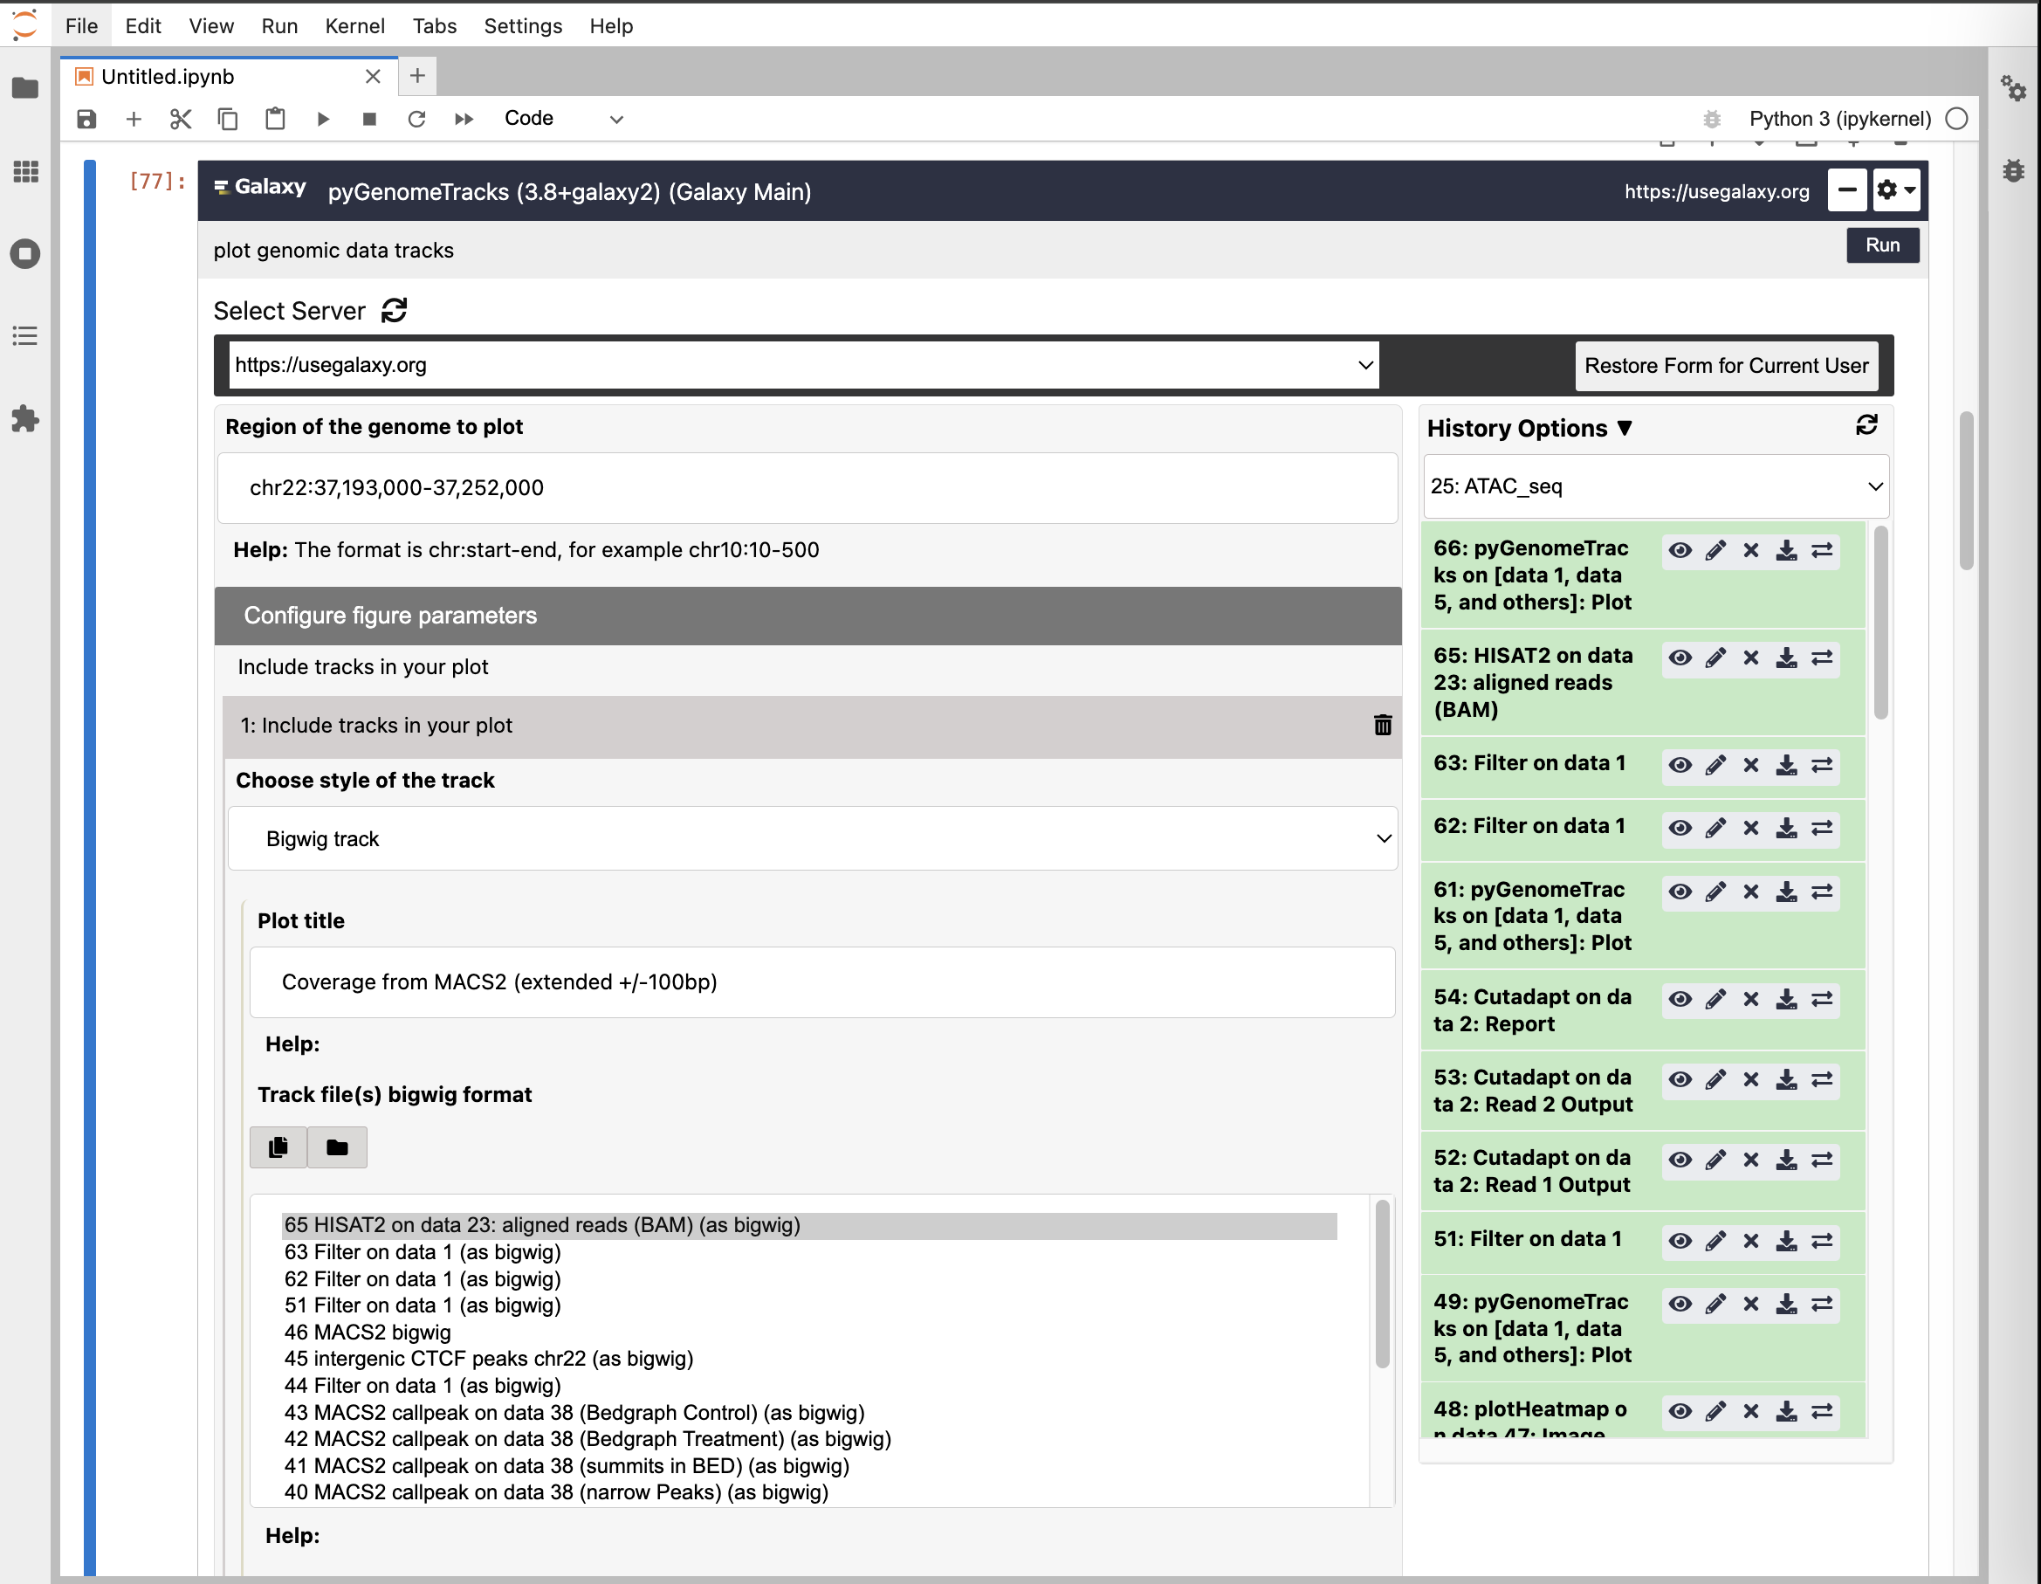The image size is (2041, 1584).
Task: Edit the 51: Filter on data 1 dataset
Action: [x=1715, y=1241]
